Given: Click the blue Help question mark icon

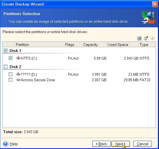Looking at the screenshot, I should click(5, 144).
